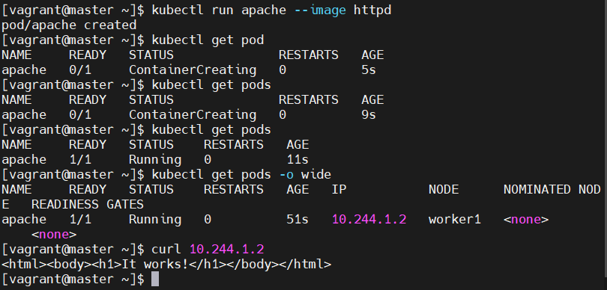The height and width of the screenshot is (290, 607).
Task: Click "Running" status in the 51s row
Action: 155,219
